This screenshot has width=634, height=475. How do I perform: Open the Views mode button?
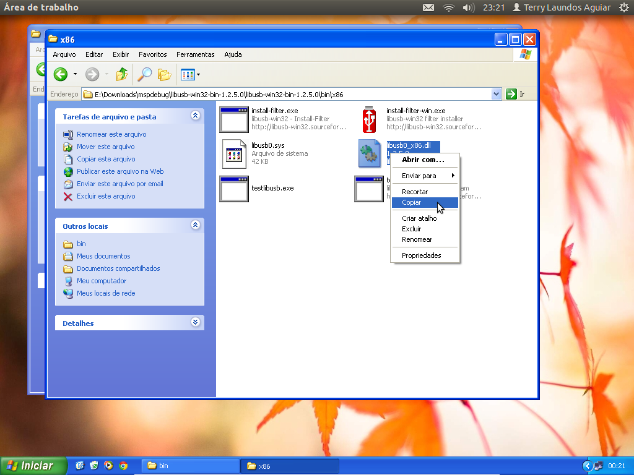coord(188,74)
